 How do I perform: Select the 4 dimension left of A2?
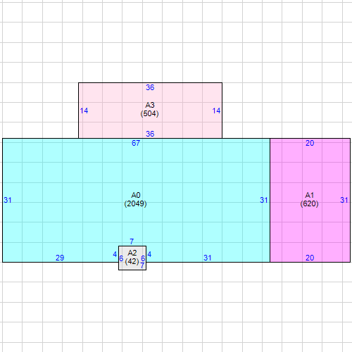point(115,254)
